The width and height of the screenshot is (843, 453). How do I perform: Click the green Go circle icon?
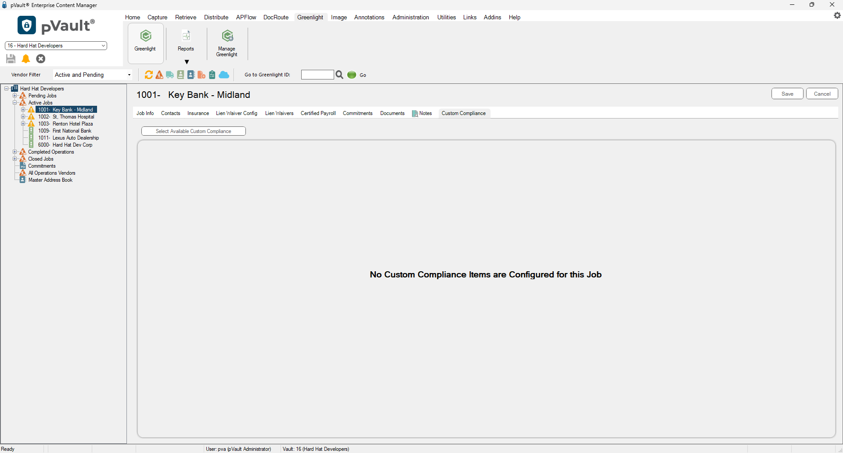[x=352, y=75]
